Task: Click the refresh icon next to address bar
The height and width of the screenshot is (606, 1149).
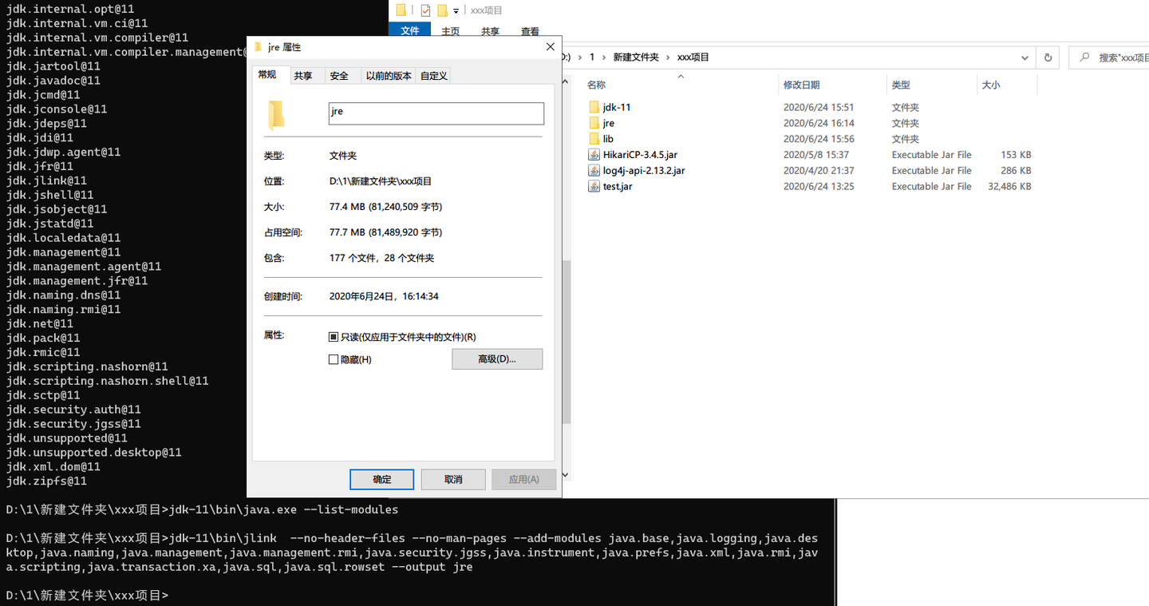Action: point(1048,57)
